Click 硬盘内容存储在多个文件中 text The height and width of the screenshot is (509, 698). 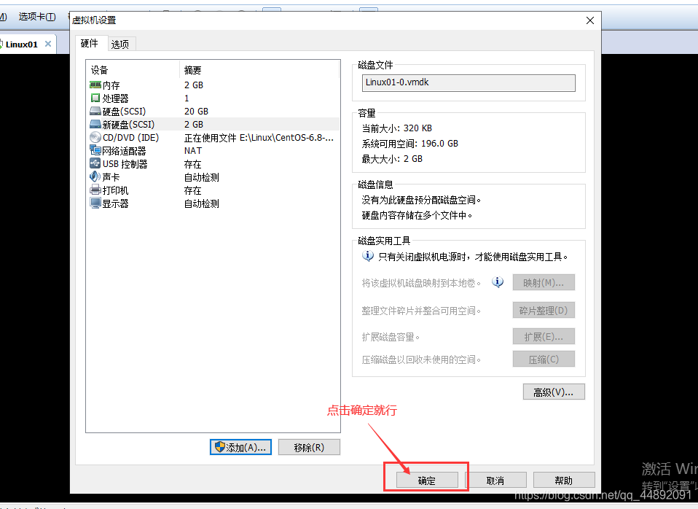[x=417, y=215]
